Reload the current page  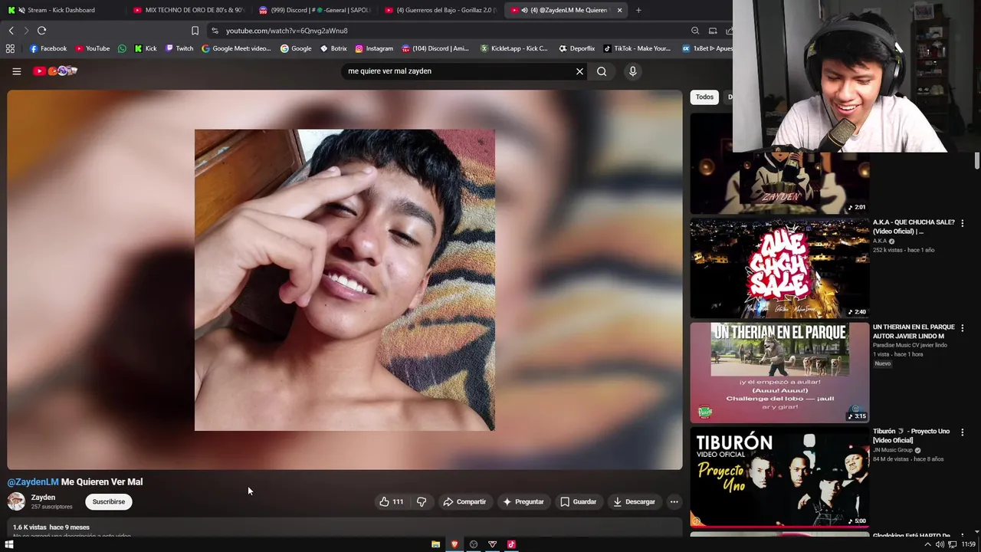coord(41,31)
